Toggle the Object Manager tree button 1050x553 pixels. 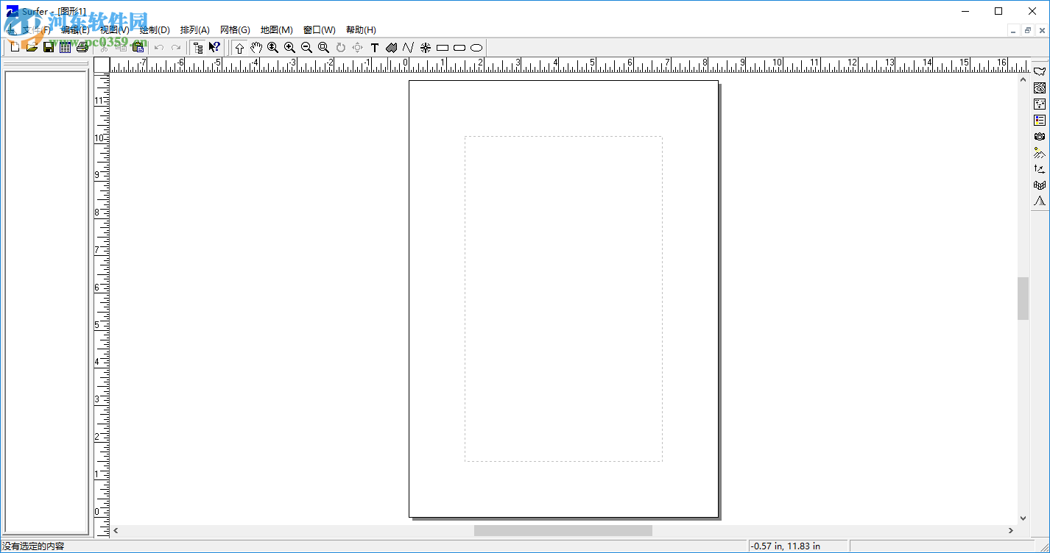[x=197, y=48]
